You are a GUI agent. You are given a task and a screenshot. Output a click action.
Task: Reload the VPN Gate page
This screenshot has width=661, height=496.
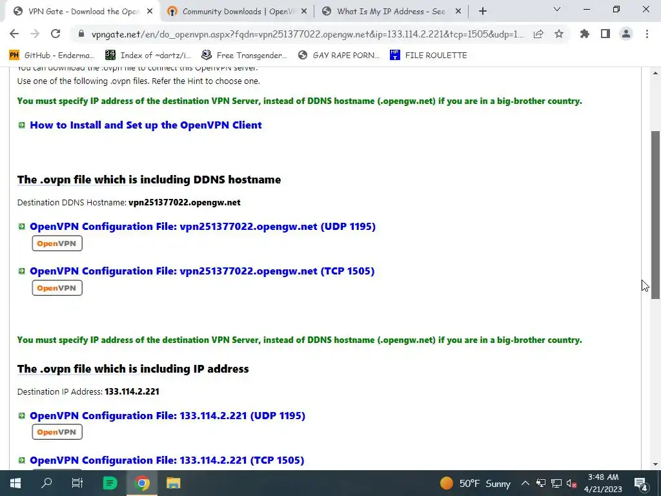[x=56, y=34]
